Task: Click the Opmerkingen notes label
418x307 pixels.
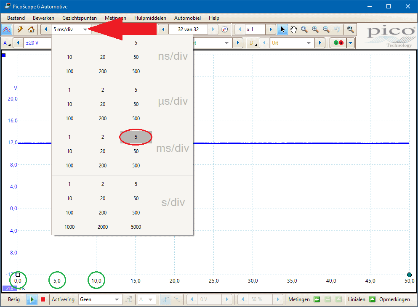Action: tap(394, 299)
